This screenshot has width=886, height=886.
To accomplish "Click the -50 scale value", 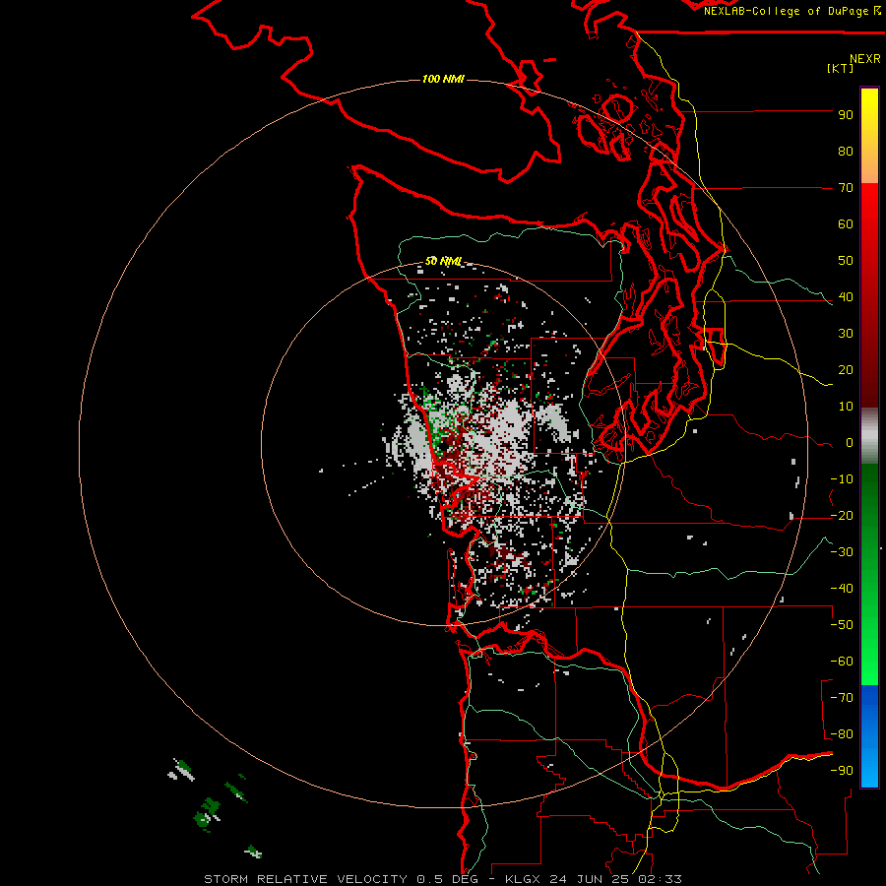I will pyautogui.click(x=842, y=625).
